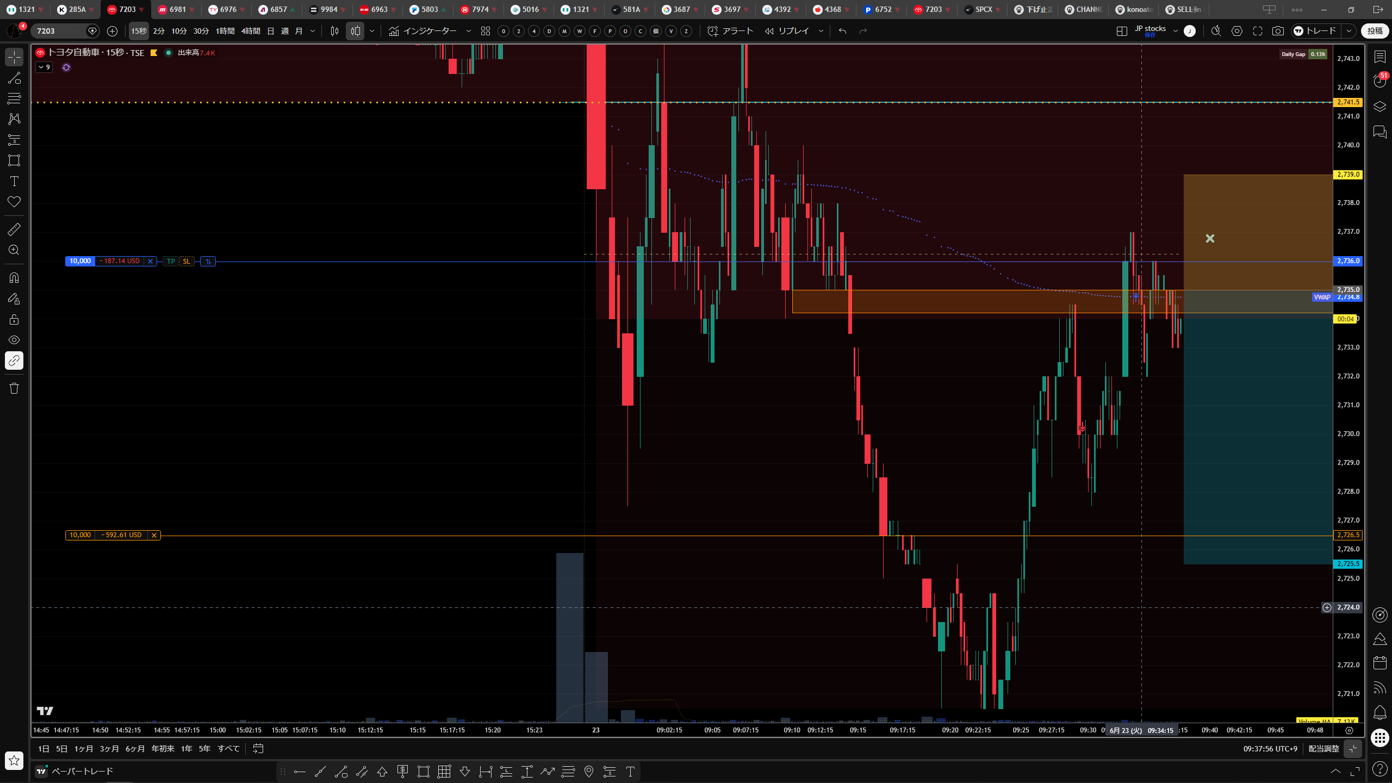Image resolution: width=1392 pixels, height=783 pixels.
Task: Select the 30分 timeframe
Action: [201, 31]
